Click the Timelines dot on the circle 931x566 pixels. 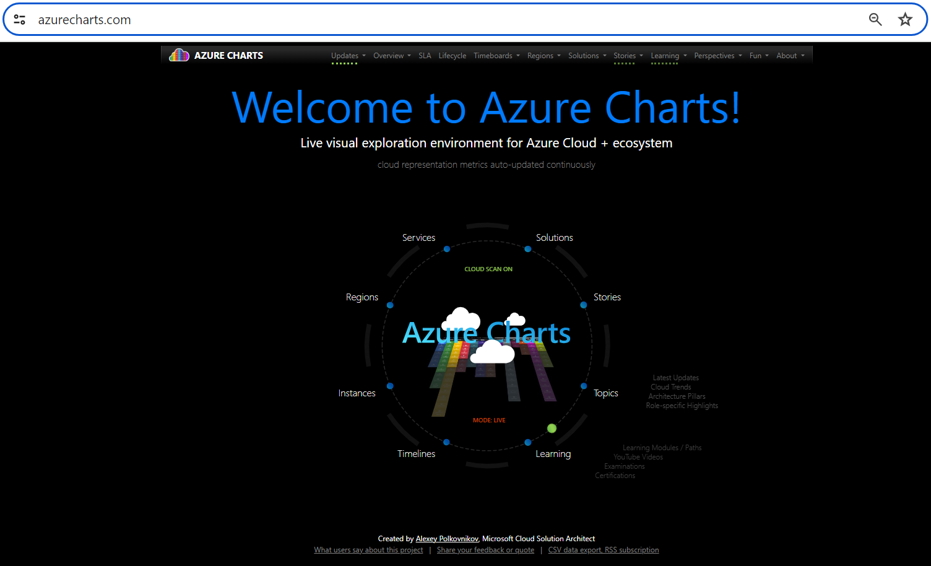click(447, 442)
